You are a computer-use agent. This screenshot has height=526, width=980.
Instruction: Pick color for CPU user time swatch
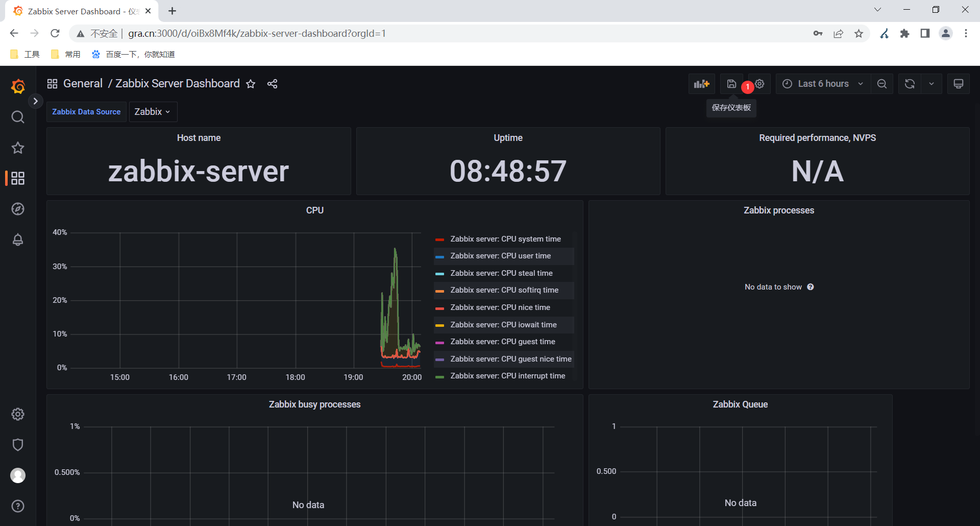pyautogui.click(x=439, y=256)
